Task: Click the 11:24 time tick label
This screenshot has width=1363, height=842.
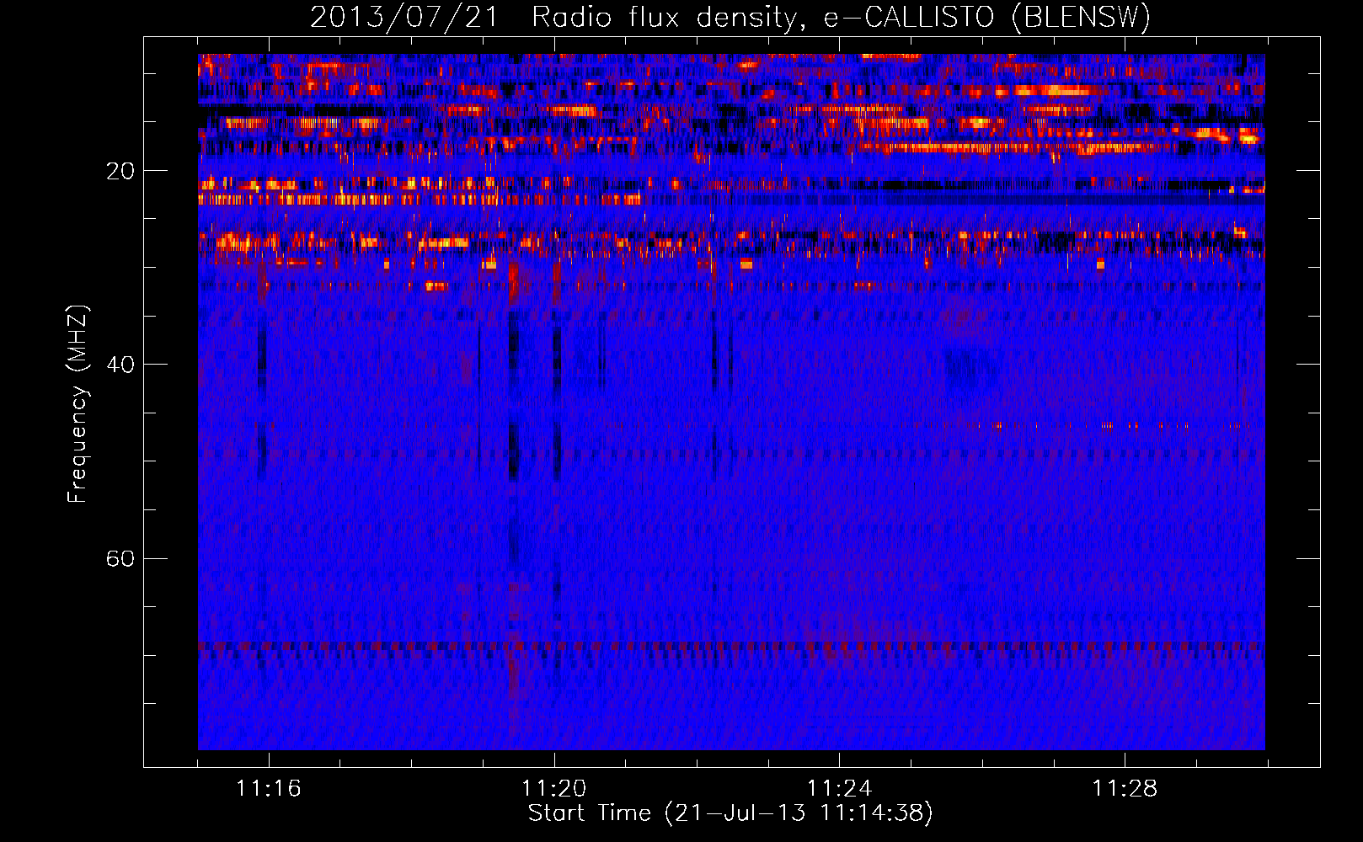Action: click(839, 789)
